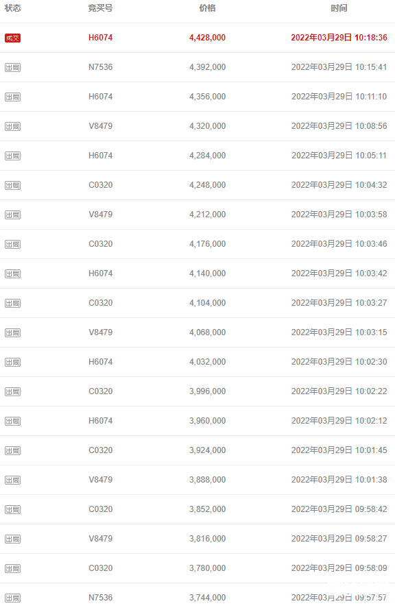Click the 出局 badge beside price 3,996,000
This screenshot has width=395, height=608.
pyautogui.click(x=12, y=391)
